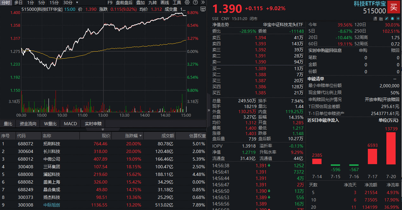Select 中微公司 stock row

[103, 159]
